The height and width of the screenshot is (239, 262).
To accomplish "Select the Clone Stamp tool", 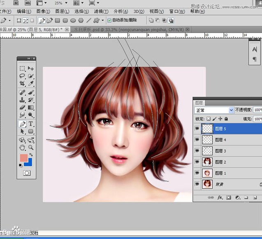I will (x=22, y=100).
